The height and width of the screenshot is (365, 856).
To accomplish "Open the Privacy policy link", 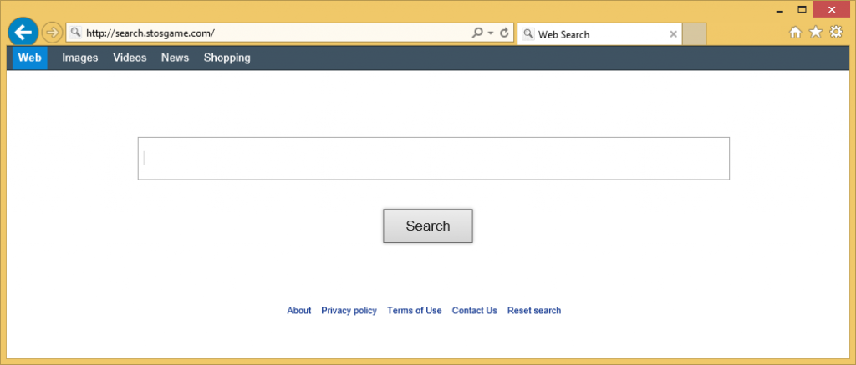I will point(349,311).
